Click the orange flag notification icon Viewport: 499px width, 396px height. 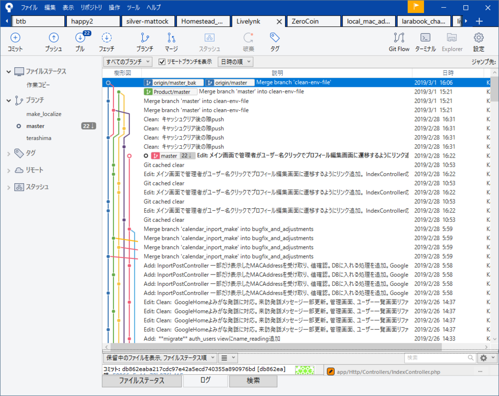point(416,7)
